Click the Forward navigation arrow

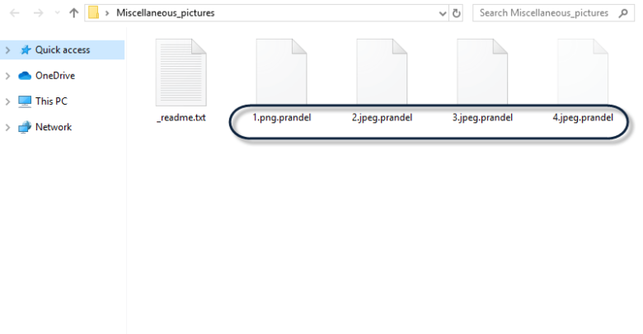click(x=38, y=13)
